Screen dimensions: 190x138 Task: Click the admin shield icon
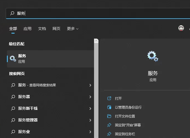coord(109,107)
